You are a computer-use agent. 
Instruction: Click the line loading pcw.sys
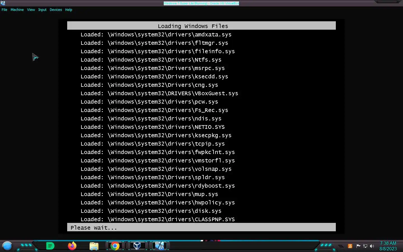[x=149, y=102]
